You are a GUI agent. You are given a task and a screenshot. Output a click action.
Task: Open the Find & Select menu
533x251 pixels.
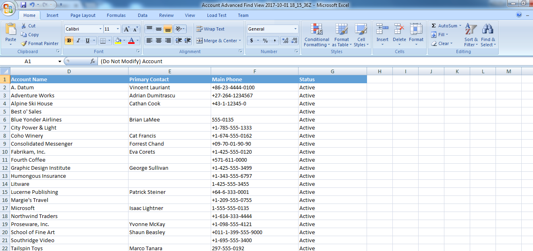click(488, 35)
